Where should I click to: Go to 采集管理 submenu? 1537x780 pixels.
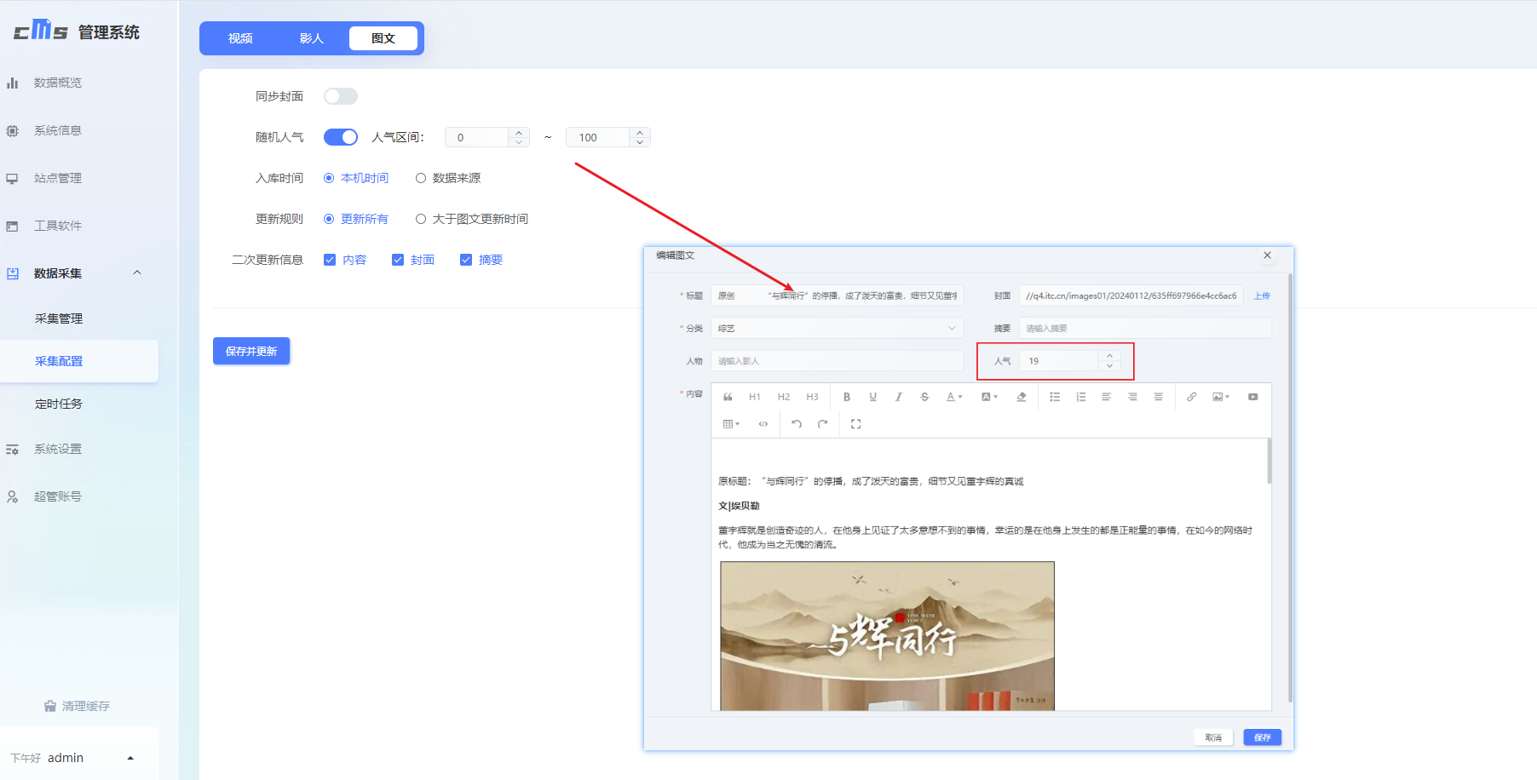(x=59, y=318)
